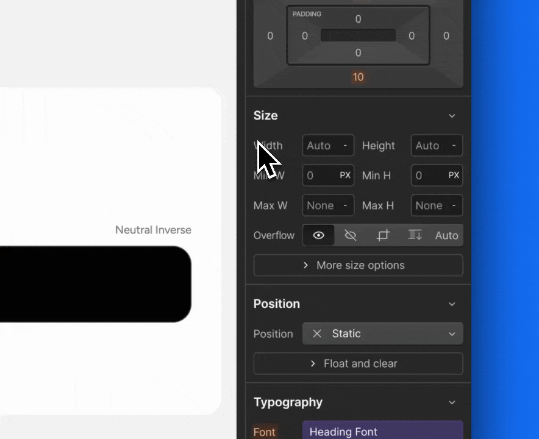Click the PX unit next to Min H

tap(454, 175)
